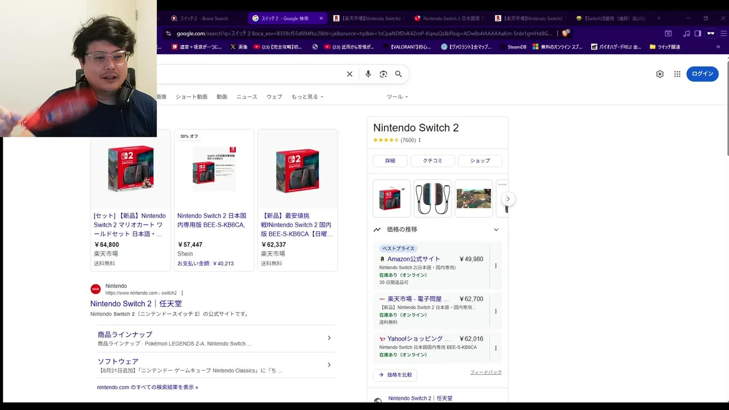Expand the ソフトウェア sitelink arrow
The height and width of the screenshot is (410, 729).
329,365
